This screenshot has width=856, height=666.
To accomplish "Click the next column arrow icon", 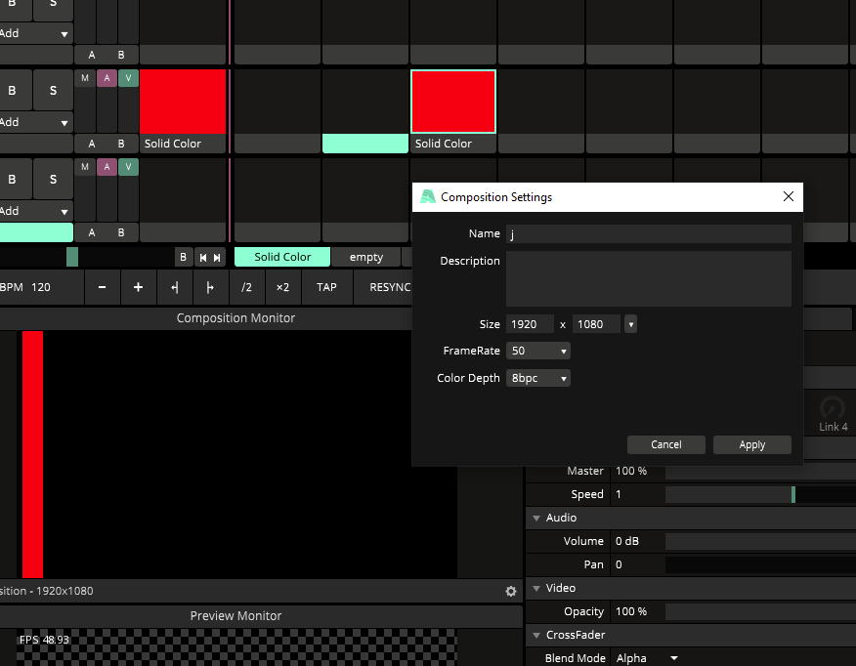I will point(217,257).
